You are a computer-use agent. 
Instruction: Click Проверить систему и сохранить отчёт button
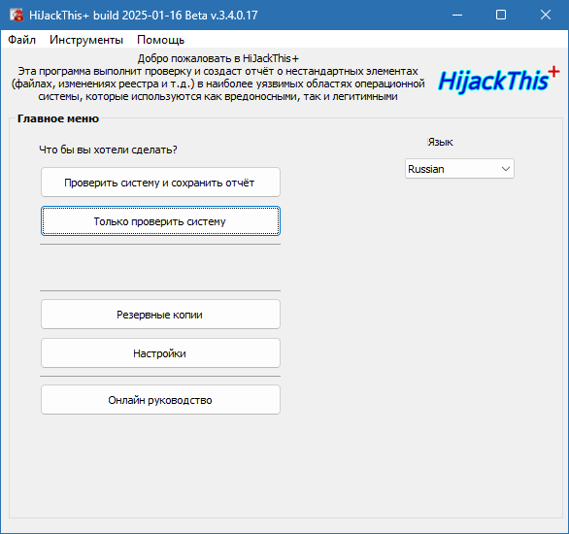click(160, 183)
